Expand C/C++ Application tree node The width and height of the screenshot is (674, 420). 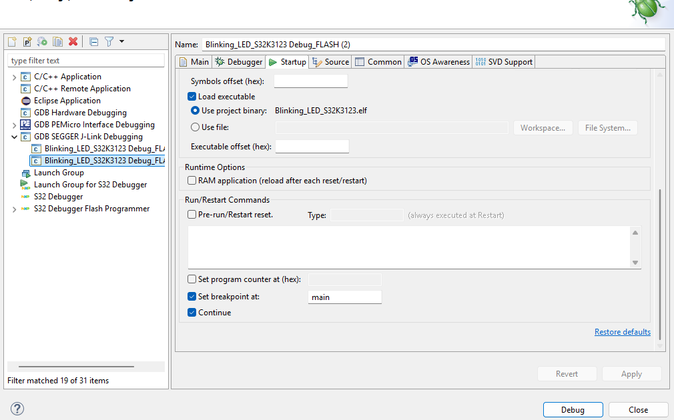[x=14, y=77]
